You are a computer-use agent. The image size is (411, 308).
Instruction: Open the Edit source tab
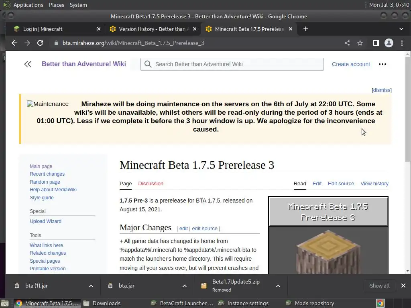[341, 184]
